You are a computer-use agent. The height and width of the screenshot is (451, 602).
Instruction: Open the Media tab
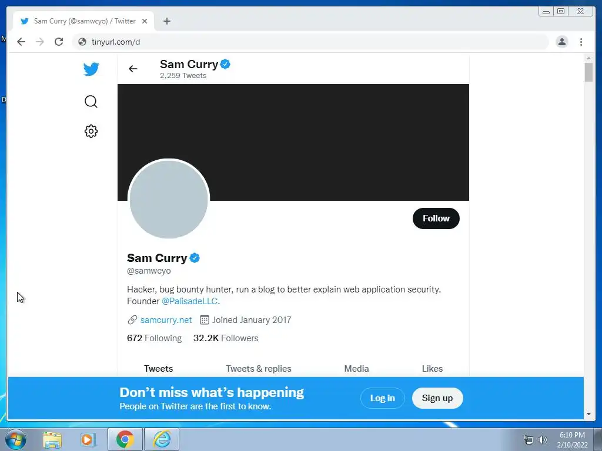[x=356, y=369]
